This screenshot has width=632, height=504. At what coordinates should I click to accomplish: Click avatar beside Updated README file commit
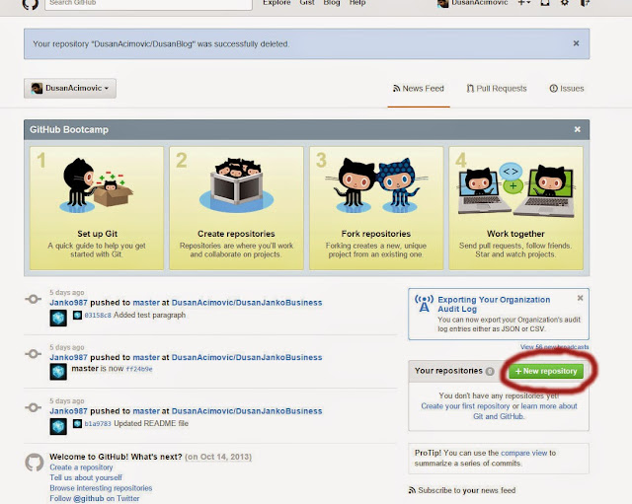(x=58, y=427)
